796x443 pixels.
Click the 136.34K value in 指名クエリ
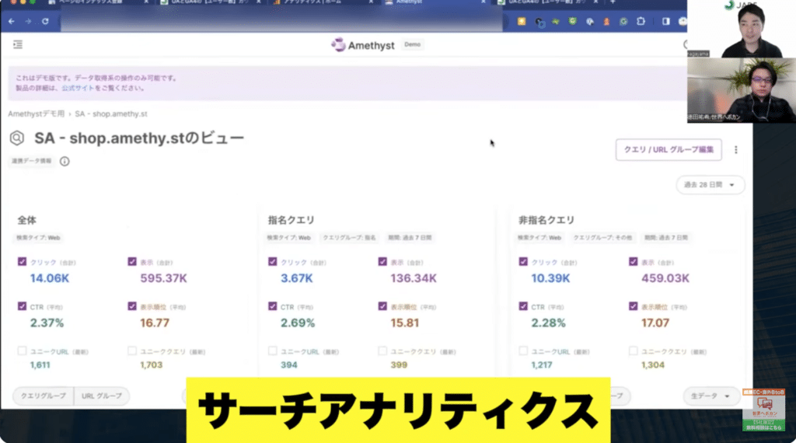pos(414,278)
